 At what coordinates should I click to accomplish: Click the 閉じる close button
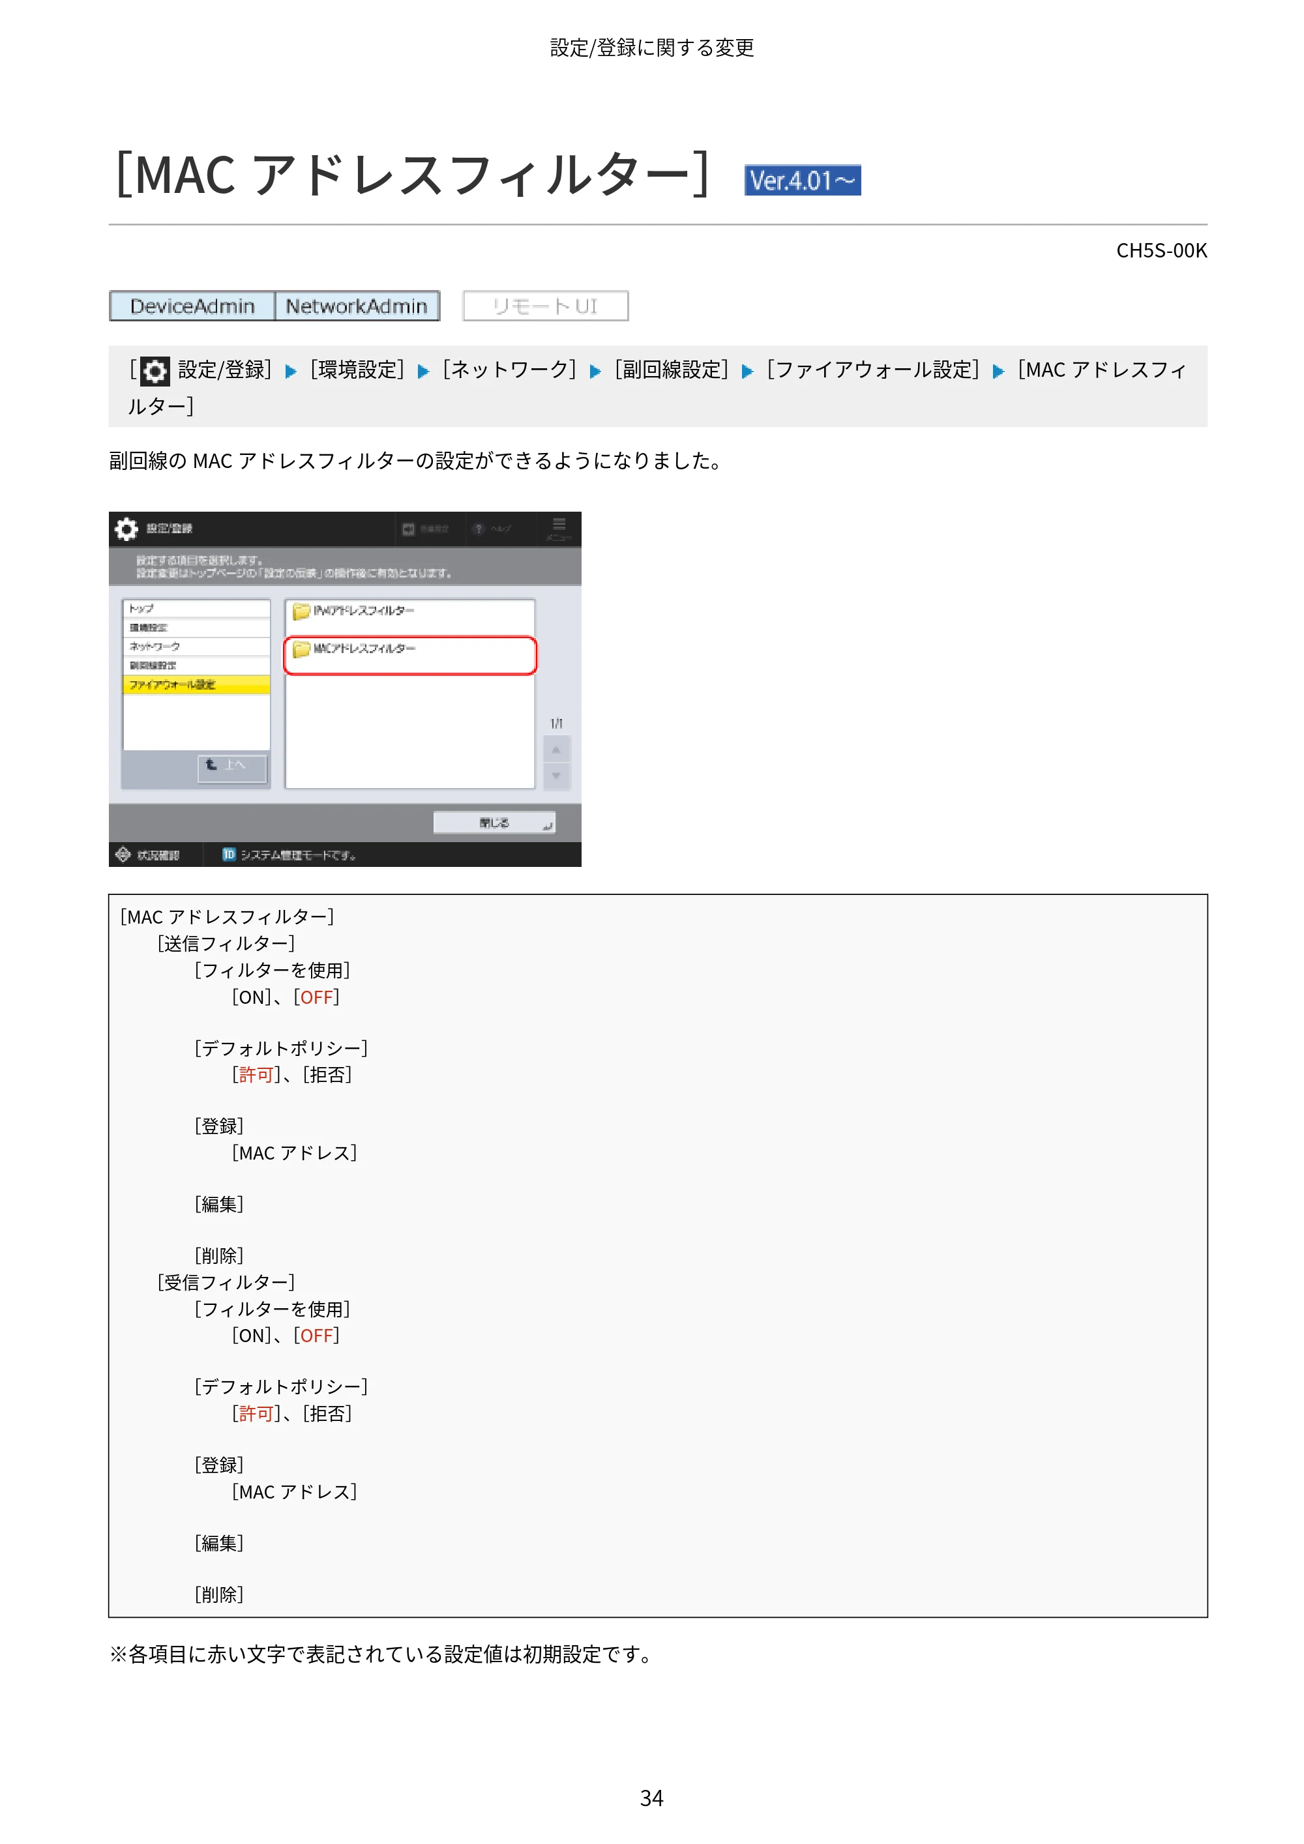(x=494, y=823)
